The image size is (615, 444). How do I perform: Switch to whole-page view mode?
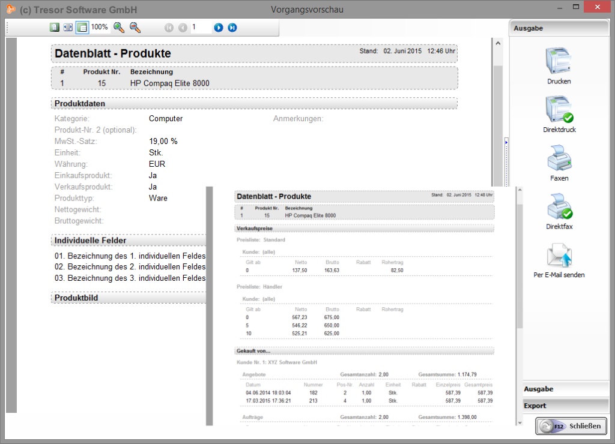coord(55,28)
